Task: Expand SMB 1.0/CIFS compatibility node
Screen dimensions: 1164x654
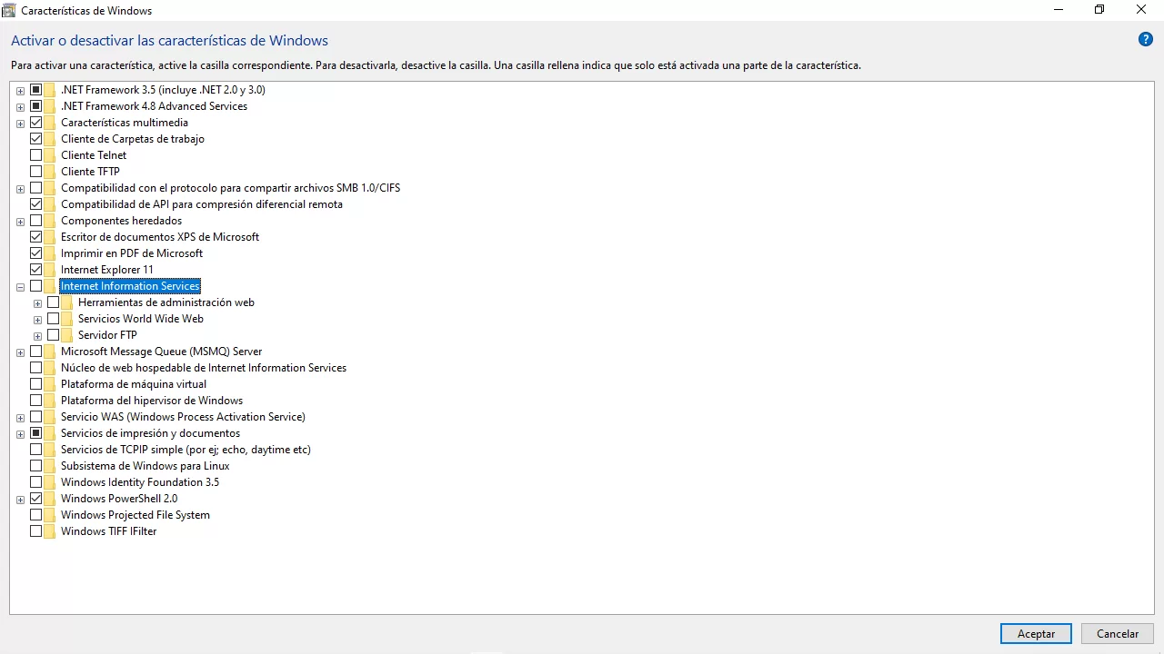Action: tap(20, 189)
